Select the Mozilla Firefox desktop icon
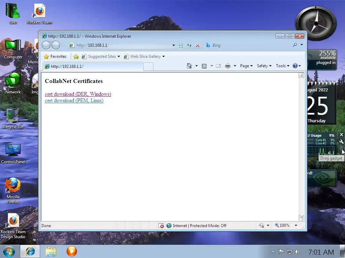The width and height of the screenshot is (345, 258). (13, 191)
